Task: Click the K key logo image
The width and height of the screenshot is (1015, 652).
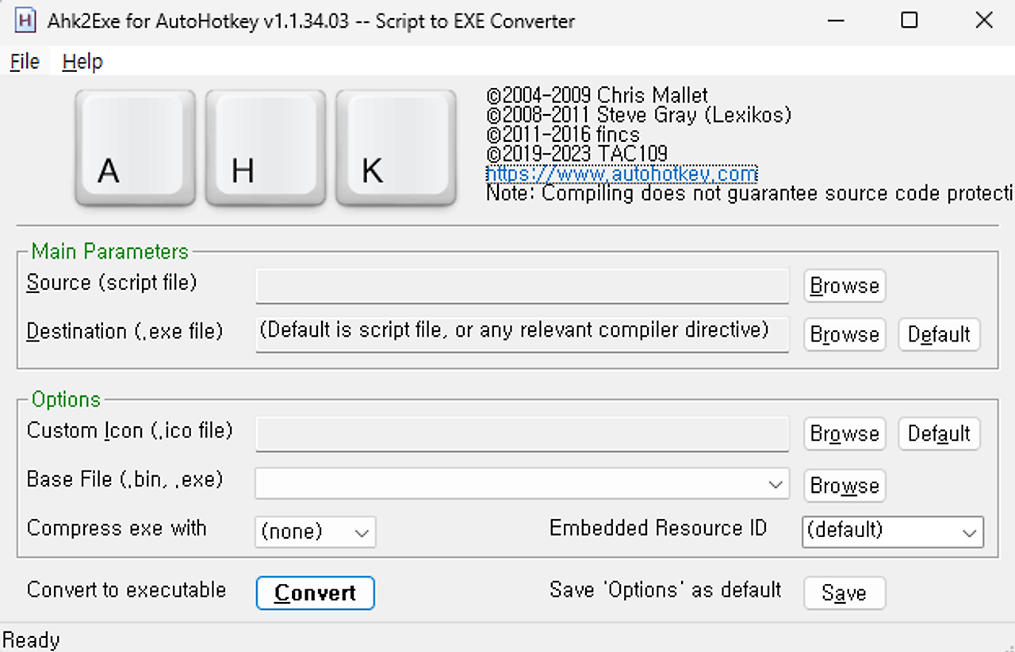Action: click(x=396, y=148)
